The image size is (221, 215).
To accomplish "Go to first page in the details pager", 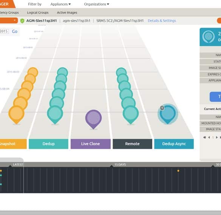I will 204,137.
